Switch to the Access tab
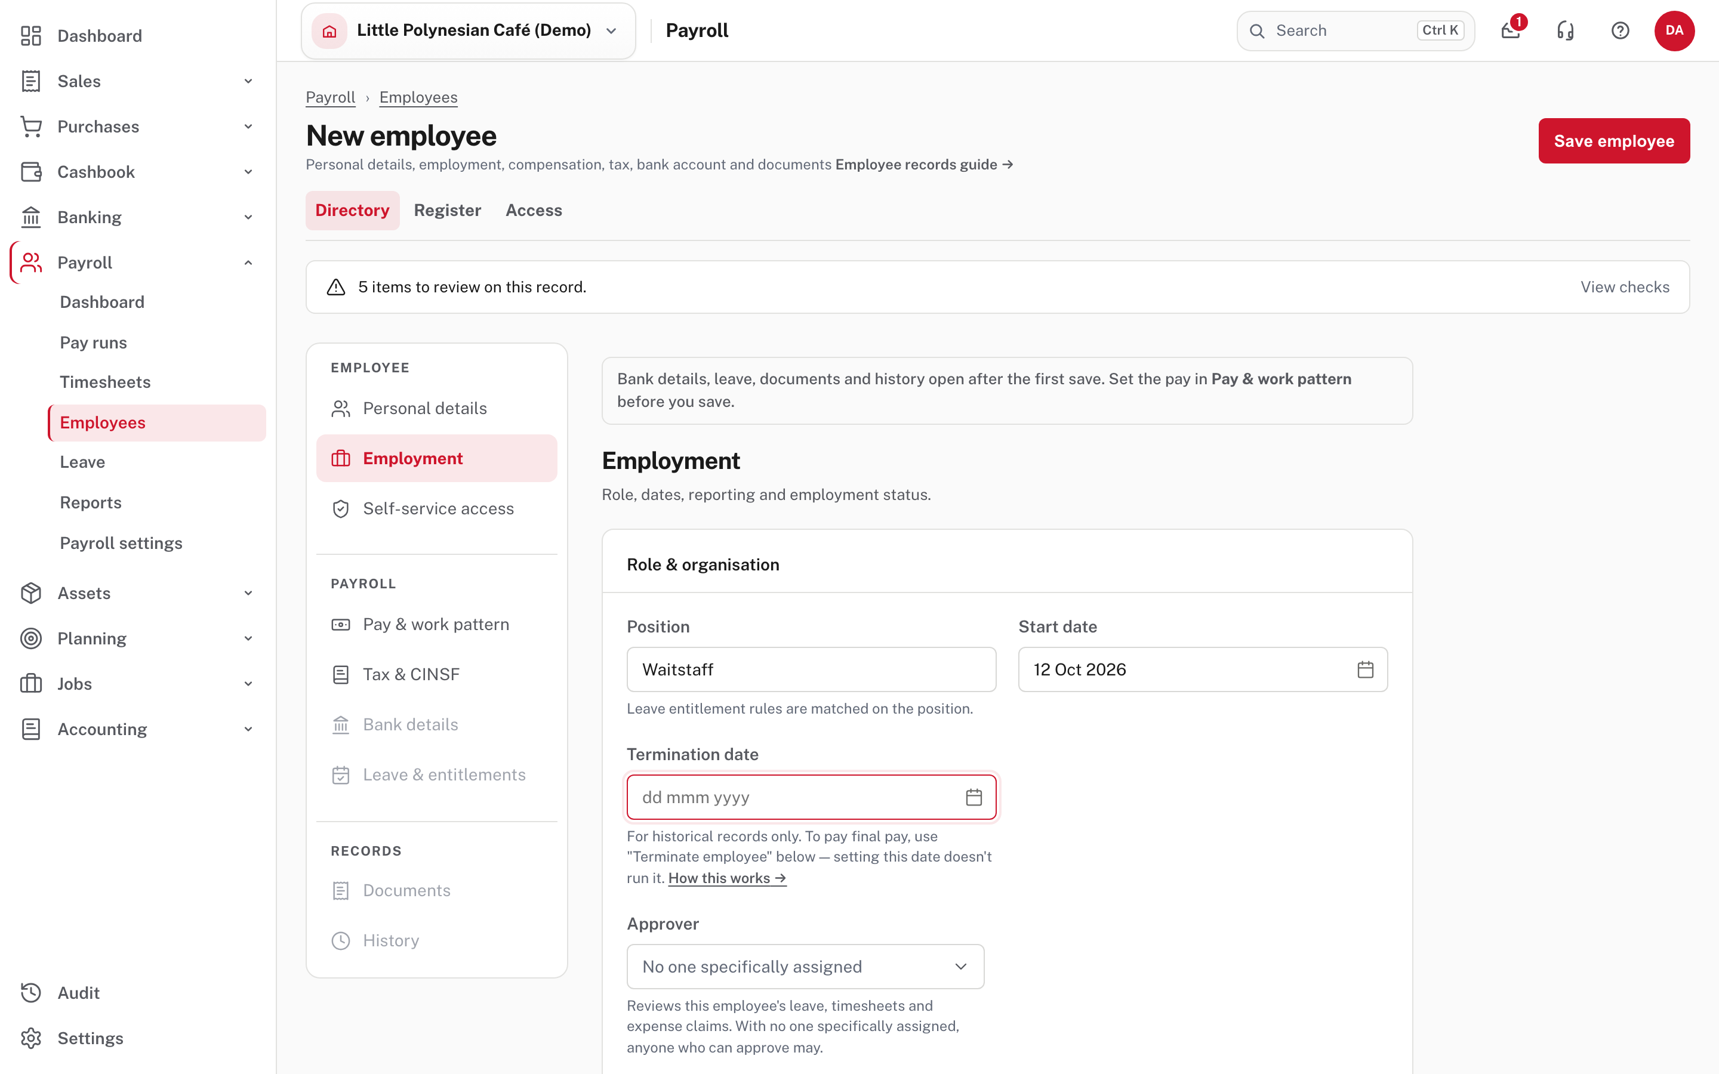 pos(534,210)
